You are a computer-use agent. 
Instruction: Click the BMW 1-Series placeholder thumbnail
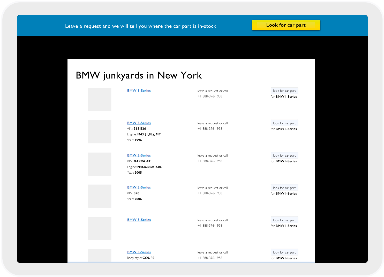[100, 99]
